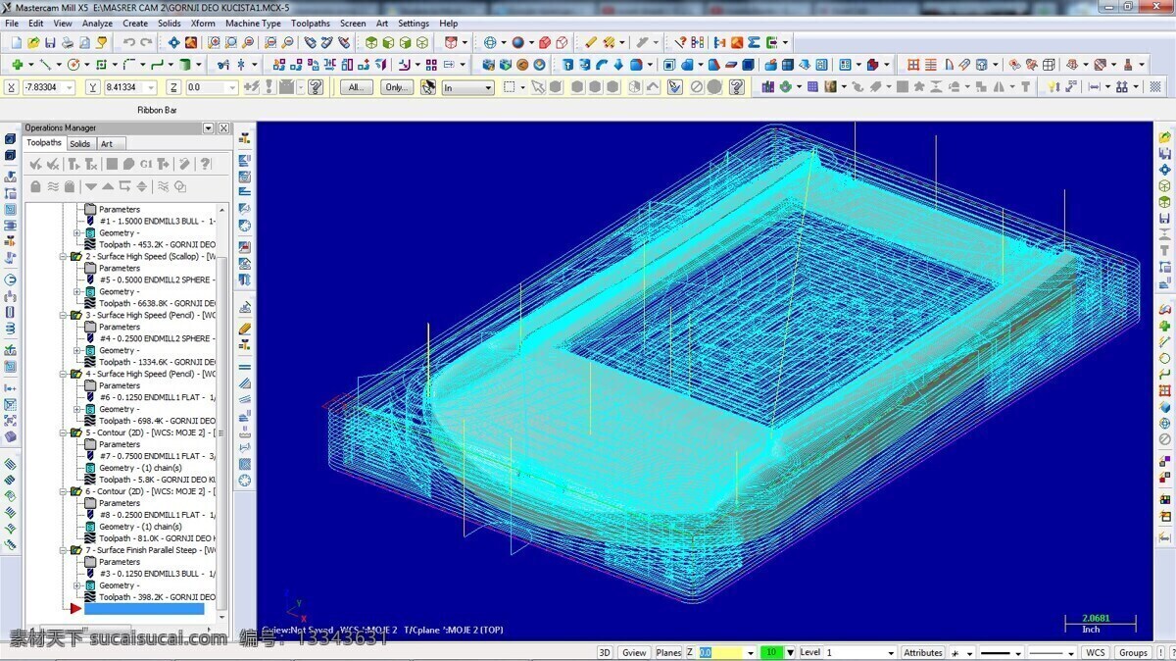
Task: Click the red insert arrow in operations tree
Action: (x=75, y=609)
